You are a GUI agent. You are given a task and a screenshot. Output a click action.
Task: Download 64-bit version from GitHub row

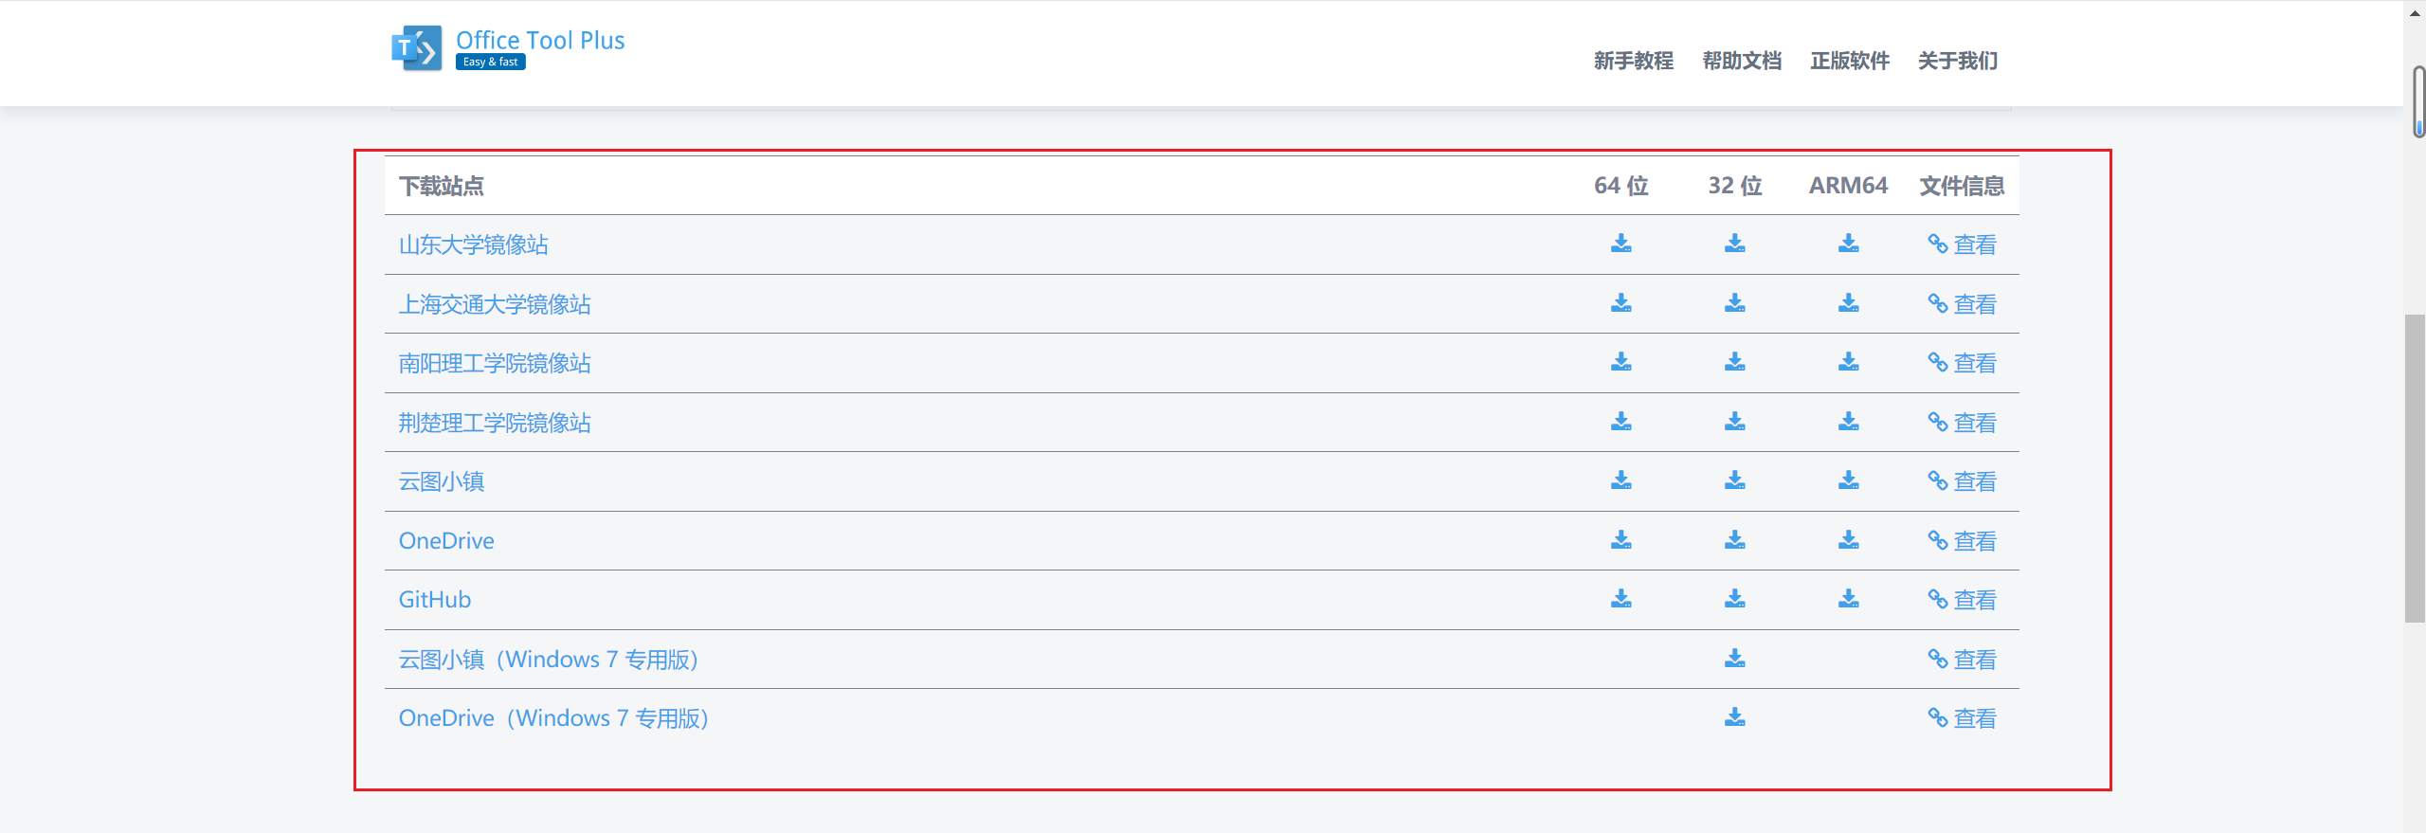[x=1621, y=599]
